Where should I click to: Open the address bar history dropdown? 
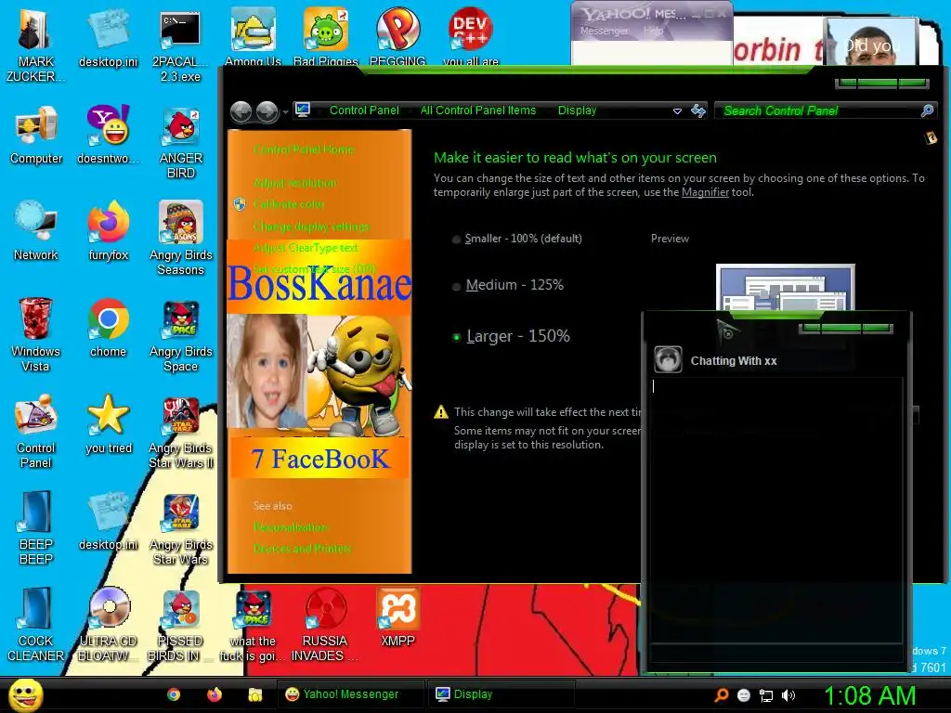pos(677,111)
